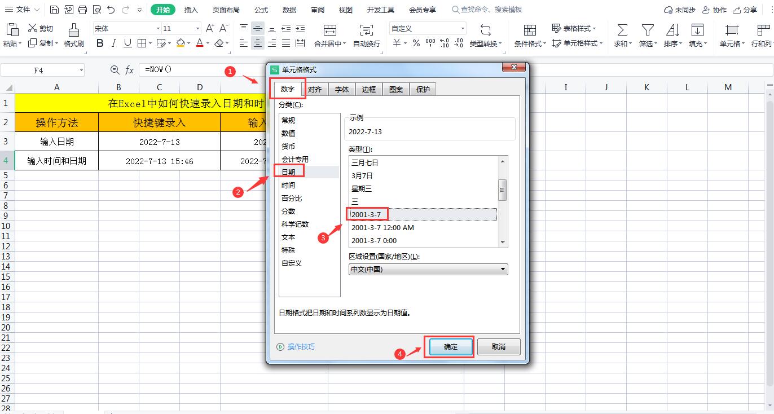The image size is (774, 414).
Task: Expand the locale 中文(中国) dropdown
Action: pos(503,270)
